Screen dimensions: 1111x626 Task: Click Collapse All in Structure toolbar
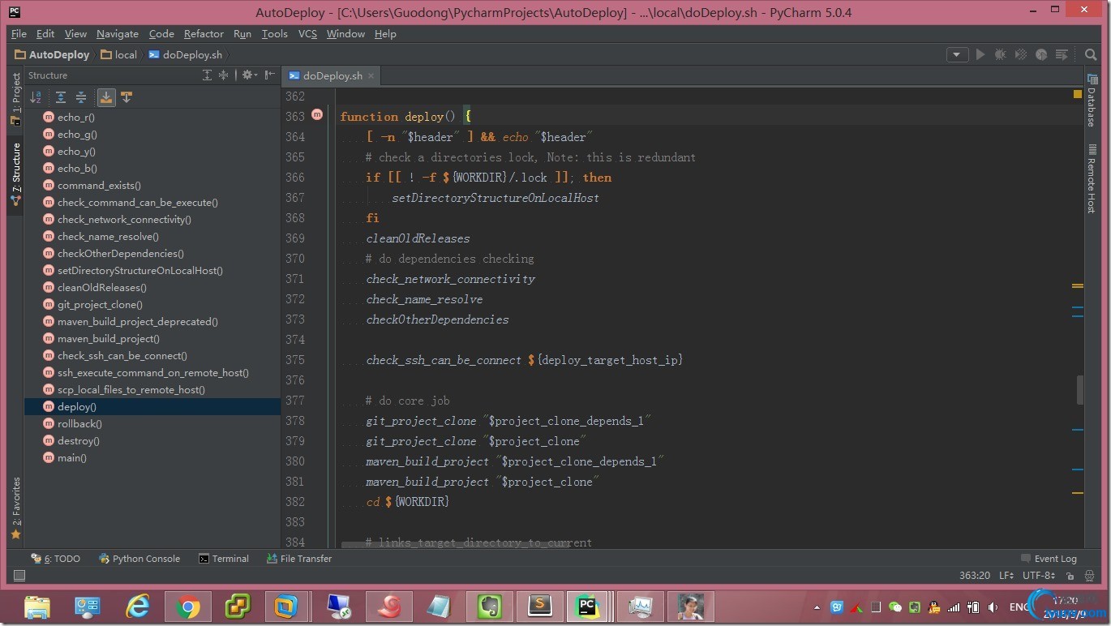coord(81,97)
